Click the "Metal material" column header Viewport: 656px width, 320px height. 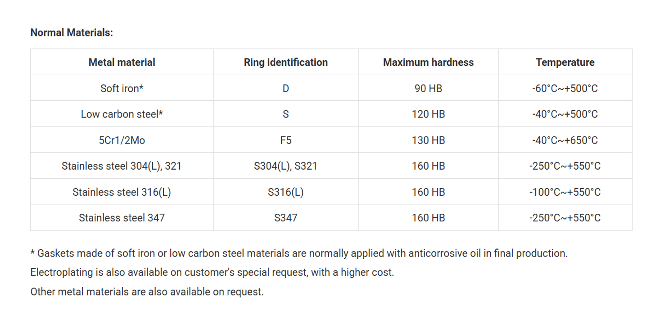click(122, 62)
